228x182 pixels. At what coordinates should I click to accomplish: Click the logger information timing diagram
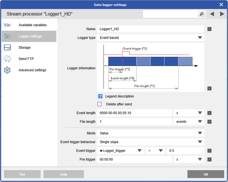tap(150, 67)
